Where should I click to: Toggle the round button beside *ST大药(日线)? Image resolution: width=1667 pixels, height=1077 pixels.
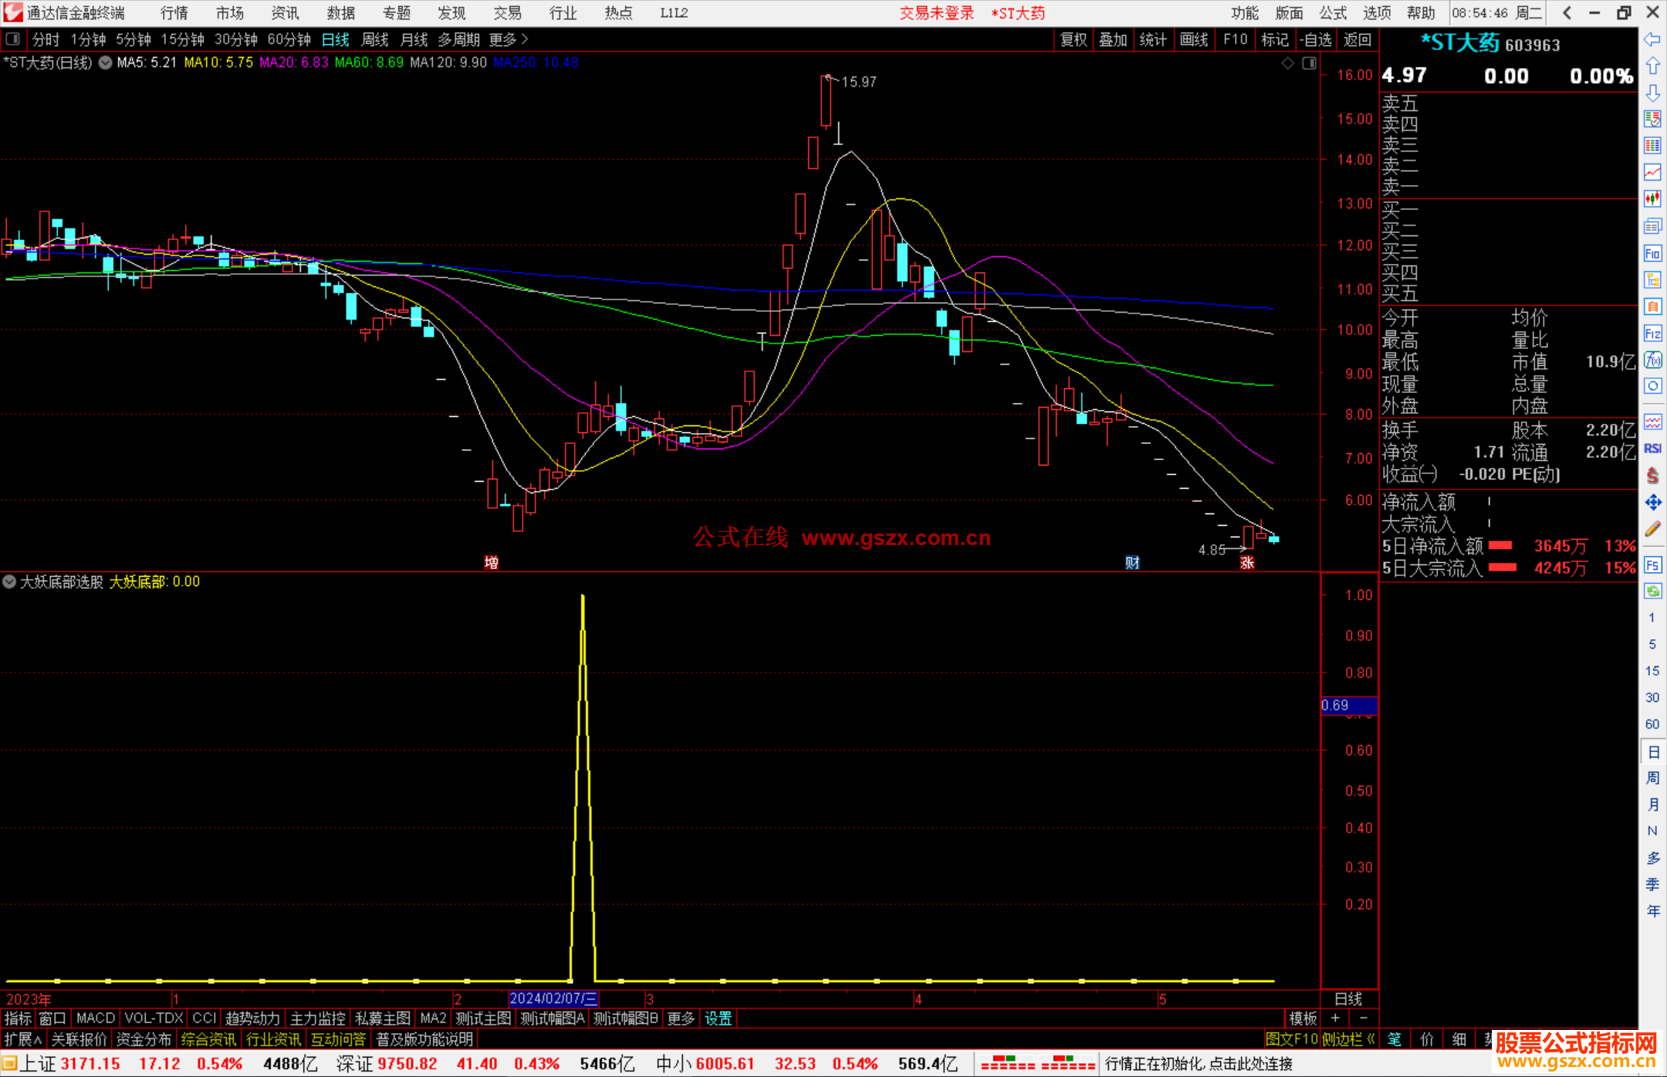(x=105, y=63)
